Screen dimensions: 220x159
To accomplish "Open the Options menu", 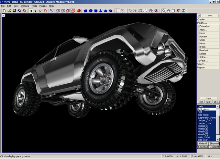I will [x=25, y=6].
